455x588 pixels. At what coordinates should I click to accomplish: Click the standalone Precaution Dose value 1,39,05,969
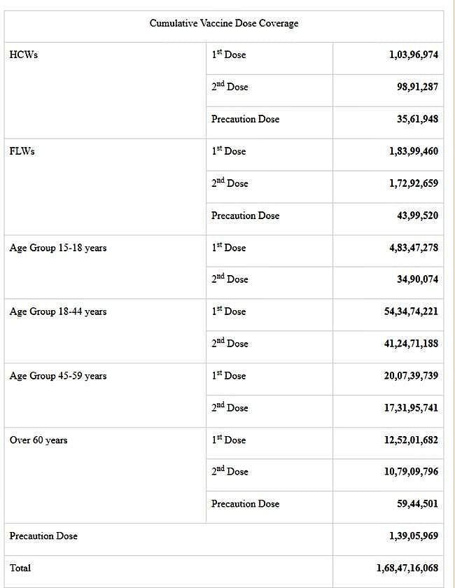point(413,536)
